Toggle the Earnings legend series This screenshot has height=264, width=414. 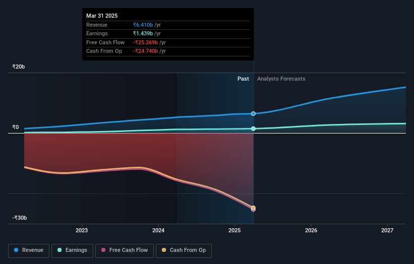click(x=72, y=250)
